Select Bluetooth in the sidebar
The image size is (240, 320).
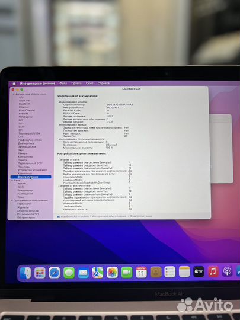coord(24,104)
